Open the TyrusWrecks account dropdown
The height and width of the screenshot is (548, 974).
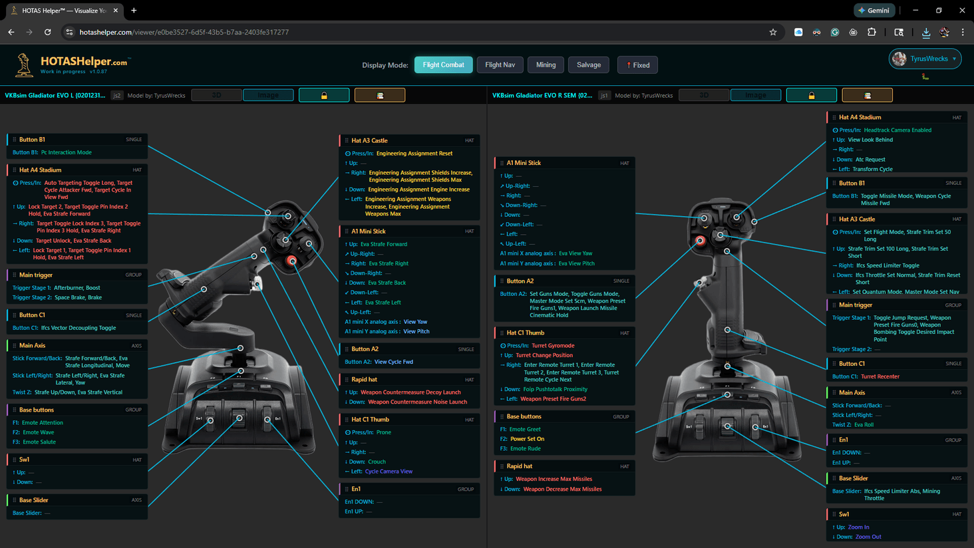(925, 59)
